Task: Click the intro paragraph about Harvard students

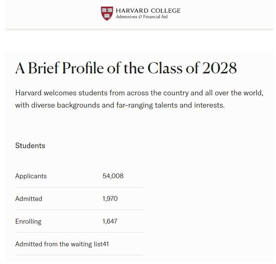Action: (x=139, y=99)
